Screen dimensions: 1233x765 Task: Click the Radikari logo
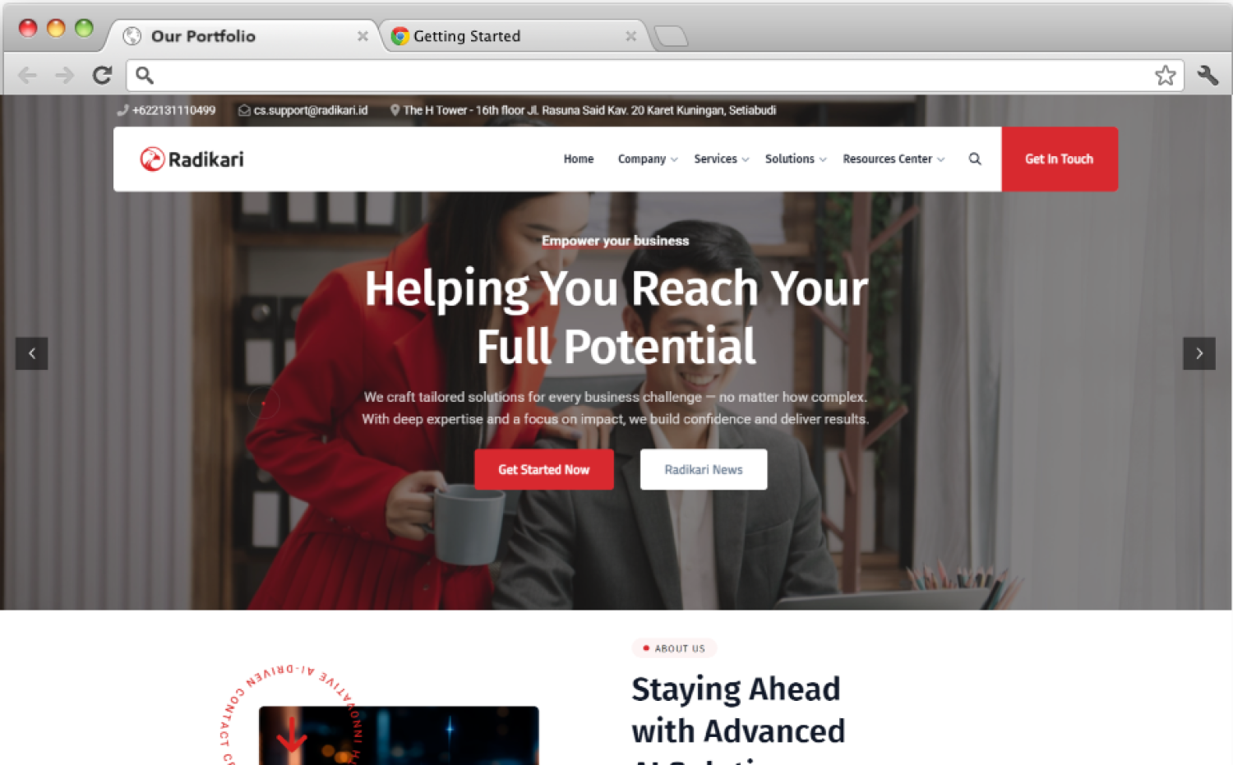click(x=192, y=159)
